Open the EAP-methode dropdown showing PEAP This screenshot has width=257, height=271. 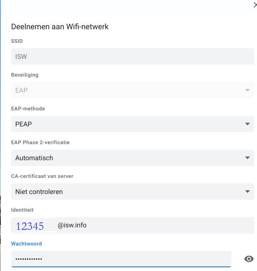[x=133, y=124]
